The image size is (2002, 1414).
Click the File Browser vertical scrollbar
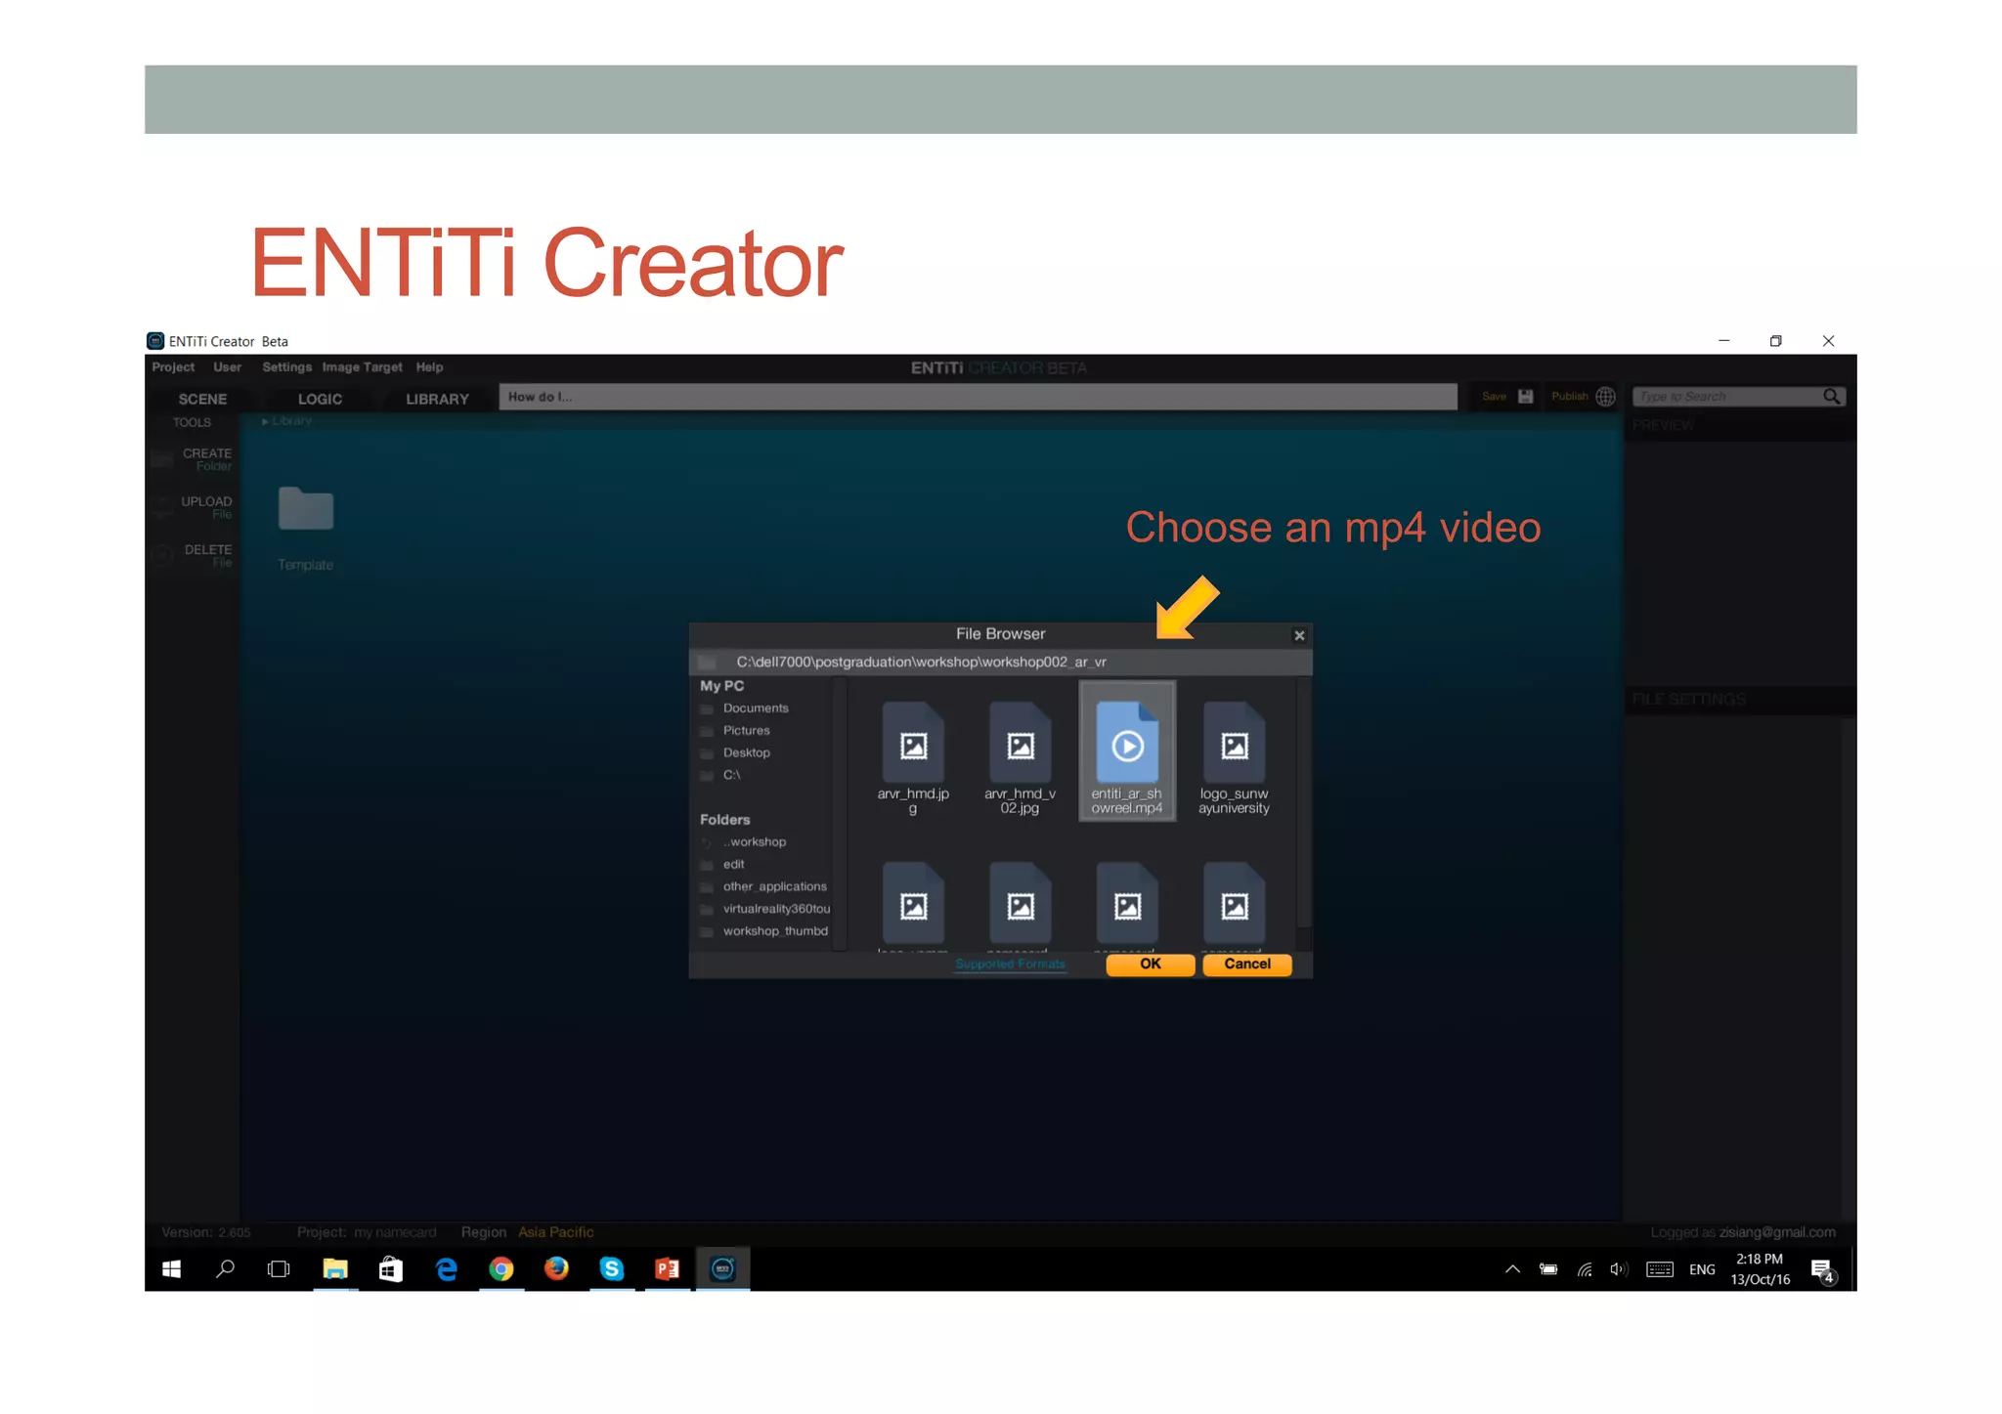tap(1303, 803)
